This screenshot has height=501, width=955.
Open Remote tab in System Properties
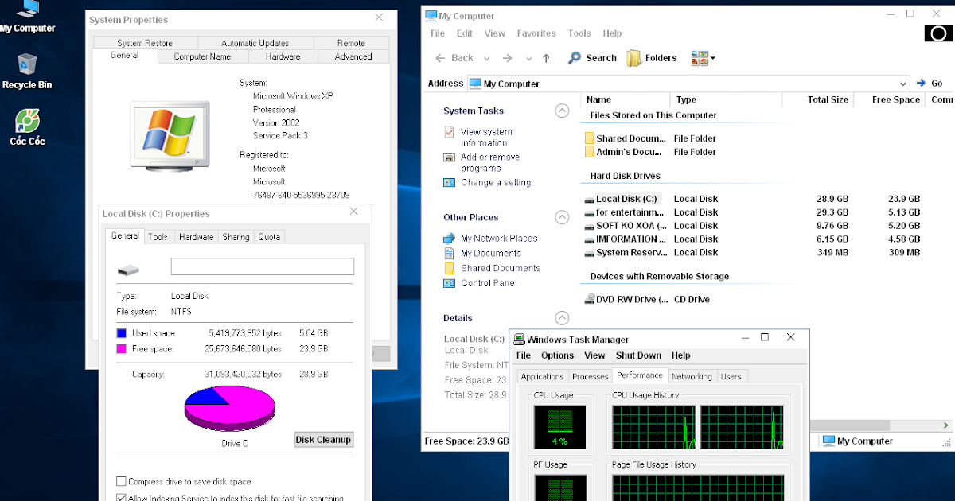[x=351, y=43]
